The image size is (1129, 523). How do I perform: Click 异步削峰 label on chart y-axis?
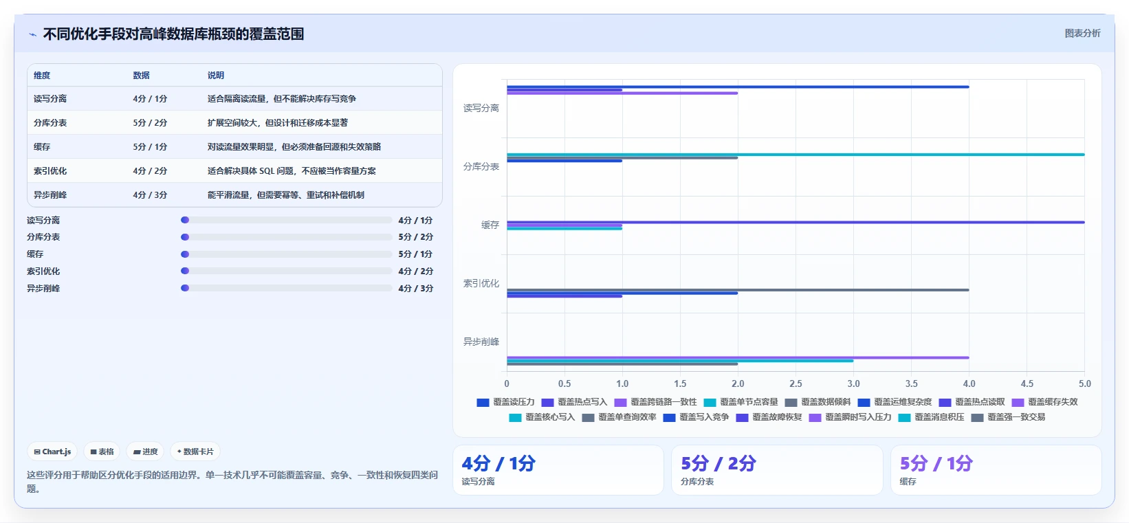(481, 342)
